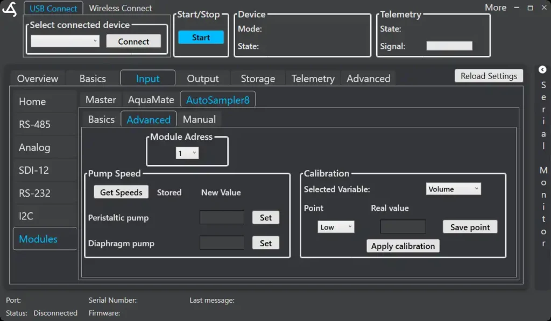Open the connected device dropdown

tap(65, 41)
